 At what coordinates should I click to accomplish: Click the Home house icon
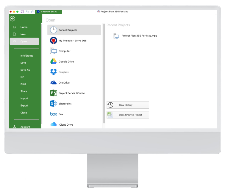pyautogui.click(x=14, y=27)
